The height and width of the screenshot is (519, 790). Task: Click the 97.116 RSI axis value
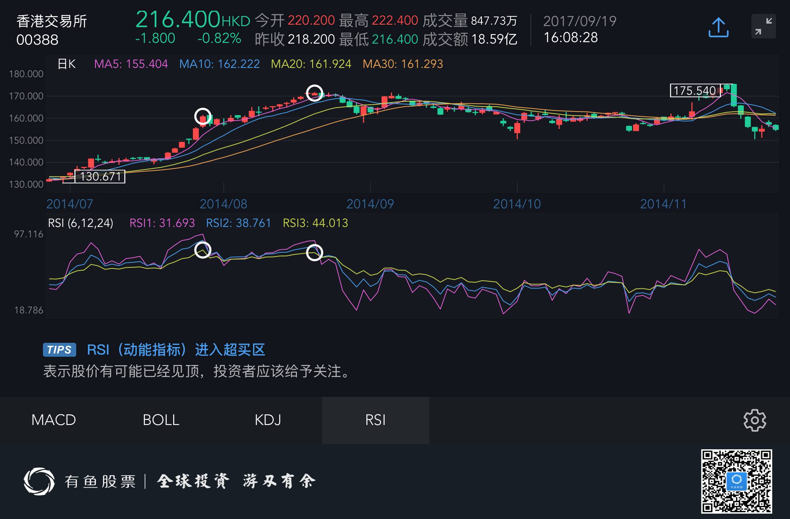click(29, 234)
